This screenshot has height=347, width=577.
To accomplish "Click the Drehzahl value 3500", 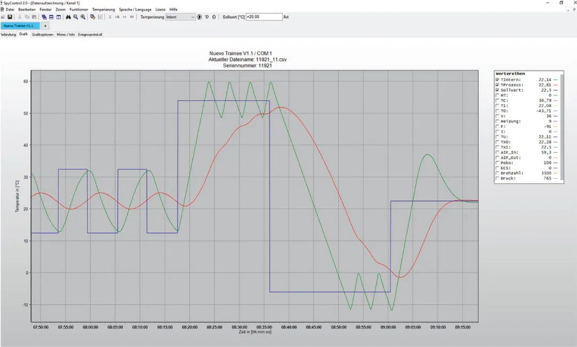I will point(546,173).
